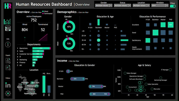Image resolution: width=179 pixels, height=101 pixels.
Task: Click the Hired count 804
Action: coord(25,30)
